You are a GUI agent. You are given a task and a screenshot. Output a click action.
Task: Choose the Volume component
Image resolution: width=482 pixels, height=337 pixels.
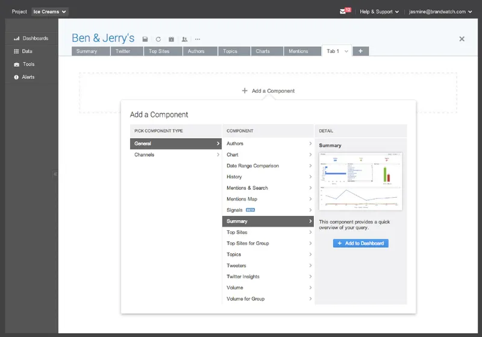pos(268,288)
